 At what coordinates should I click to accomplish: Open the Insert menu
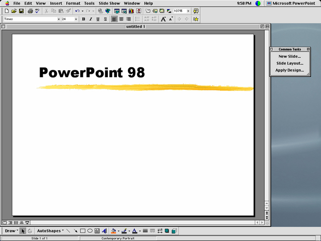point(56,4)
